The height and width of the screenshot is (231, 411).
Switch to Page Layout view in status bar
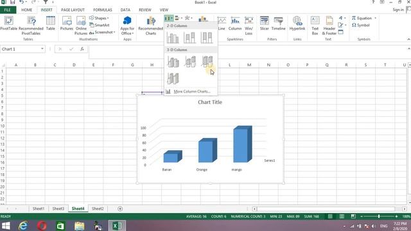pos(342,216)
